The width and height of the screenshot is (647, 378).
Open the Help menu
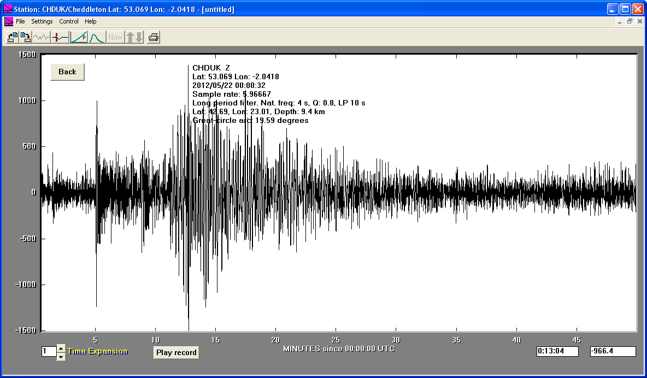pyautogui.click(x=90, y=21)
